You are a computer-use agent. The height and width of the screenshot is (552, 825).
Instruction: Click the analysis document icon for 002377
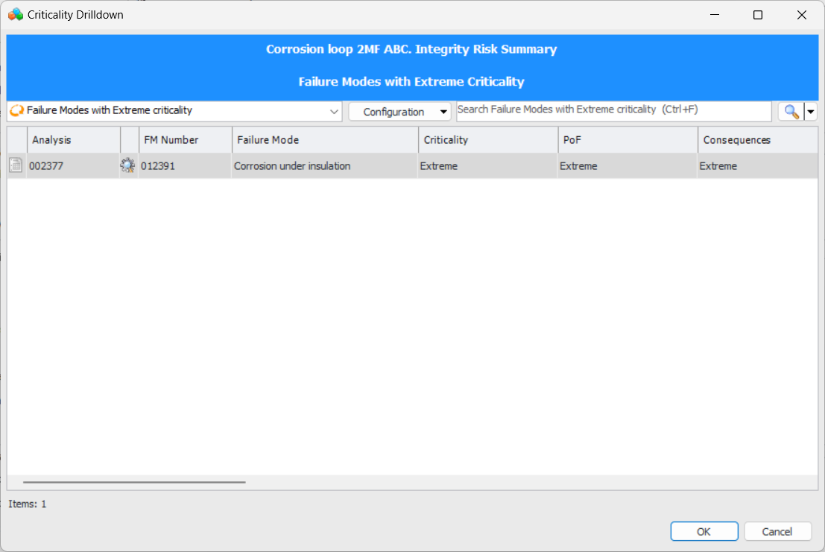point(16,165)
